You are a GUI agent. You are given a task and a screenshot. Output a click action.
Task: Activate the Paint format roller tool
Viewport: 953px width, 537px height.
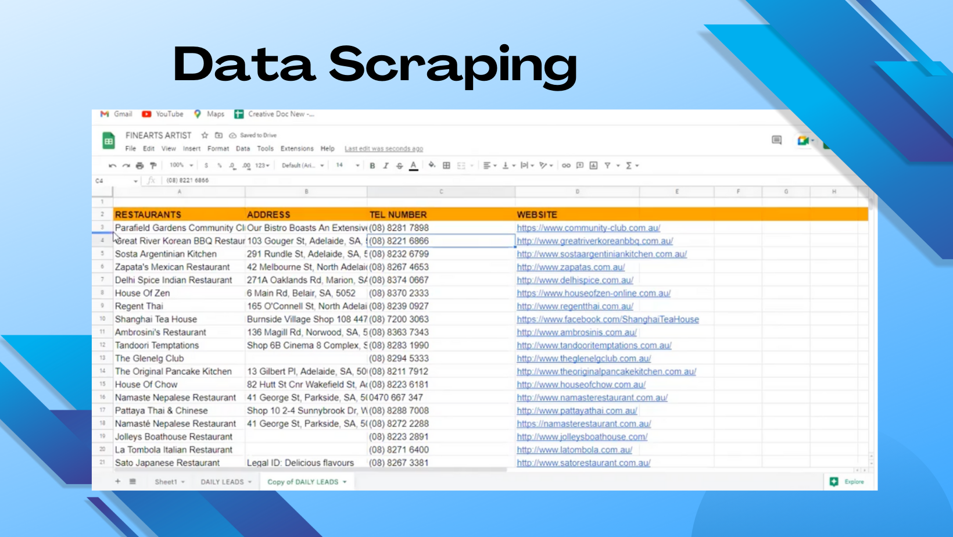point(153,166)
